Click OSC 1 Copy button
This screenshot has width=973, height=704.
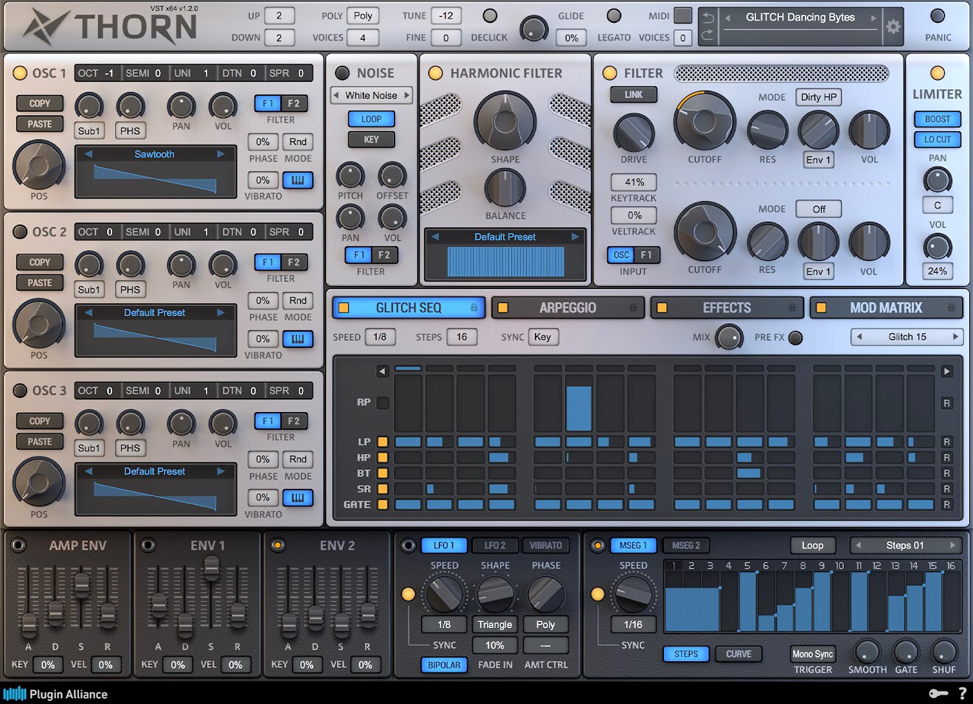point(40,104)
